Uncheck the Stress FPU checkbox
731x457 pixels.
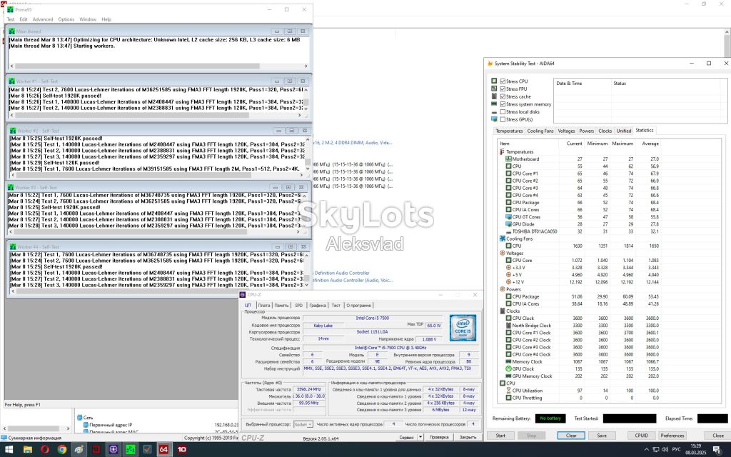[x=503, y=89]
